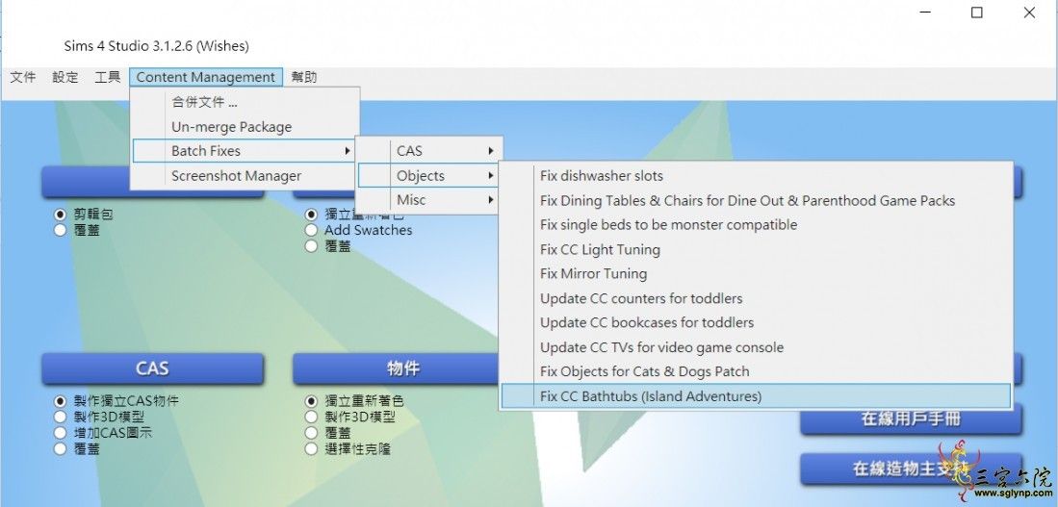Close the Sims 4 Studio window
The height and width of the screenshot is (507, 1058).
pyautogui.click(x=1029, y=13)
